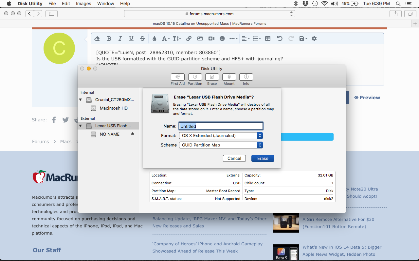
Task: Open the Safari share menu
Action: [395, 14]
